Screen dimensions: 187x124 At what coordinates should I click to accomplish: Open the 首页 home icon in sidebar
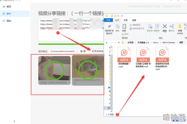(x=4, y=7)
